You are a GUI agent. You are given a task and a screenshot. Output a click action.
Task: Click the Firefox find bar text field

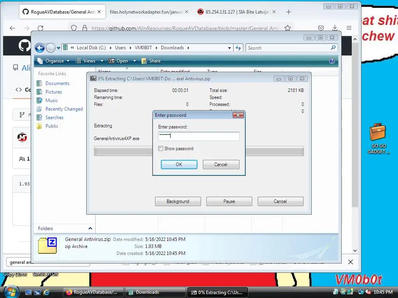(48, 262)
